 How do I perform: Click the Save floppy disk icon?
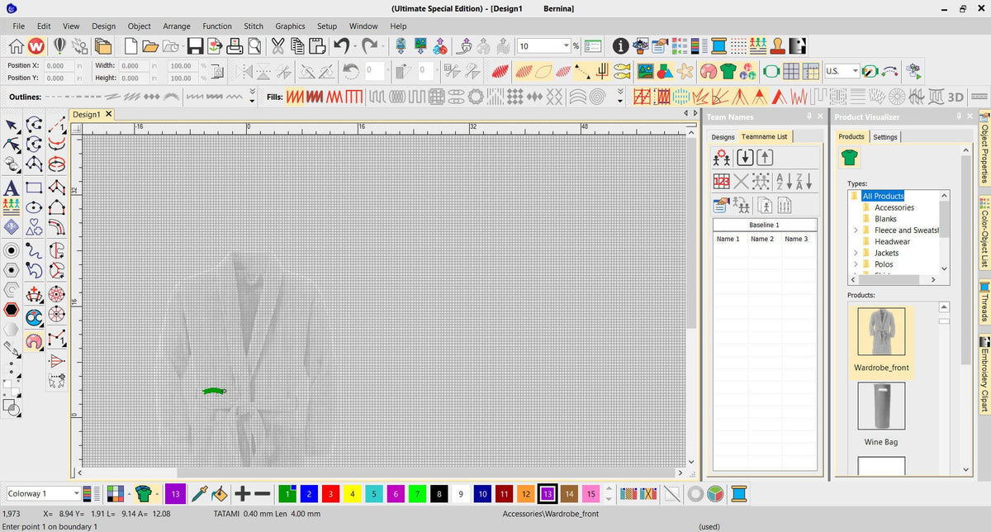195,46
